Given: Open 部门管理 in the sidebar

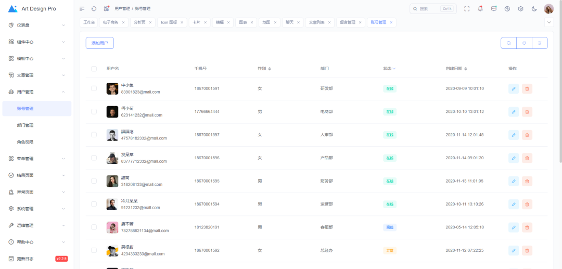Looking at the screenshot, I should (25, 125).
